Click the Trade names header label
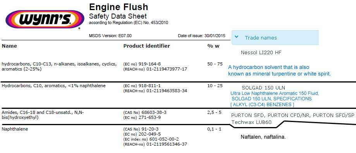The height and width of the screenshot is (153, 356). (261, 38)
